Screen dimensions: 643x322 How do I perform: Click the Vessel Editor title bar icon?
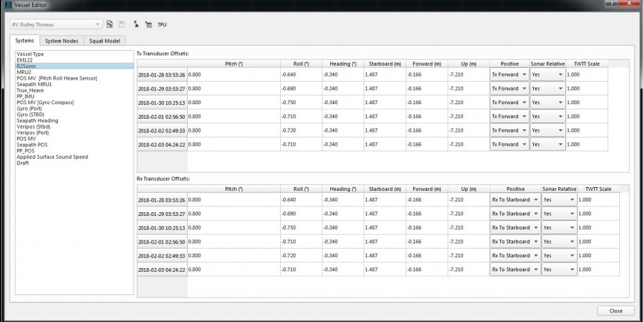(x=7, y=5)
